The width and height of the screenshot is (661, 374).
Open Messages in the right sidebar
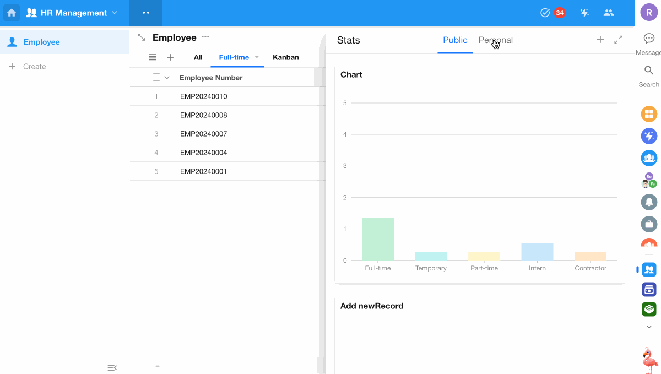(x=649, y=39)
